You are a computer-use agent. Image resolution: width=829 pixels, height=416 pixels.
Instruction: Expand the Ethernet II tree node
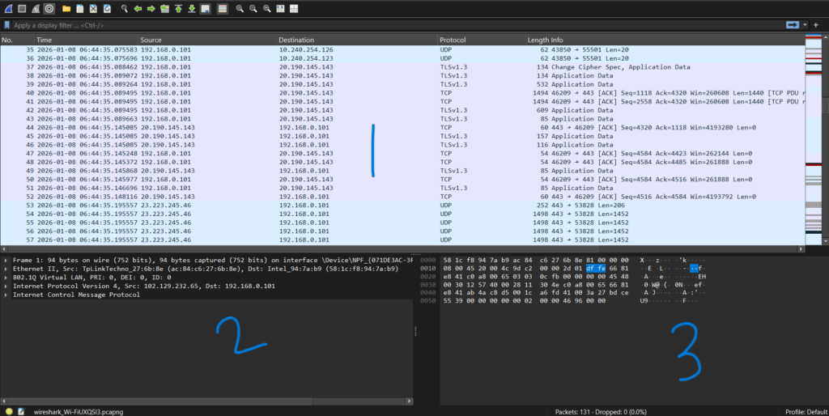pyautogui.click(x=6, y=268)
